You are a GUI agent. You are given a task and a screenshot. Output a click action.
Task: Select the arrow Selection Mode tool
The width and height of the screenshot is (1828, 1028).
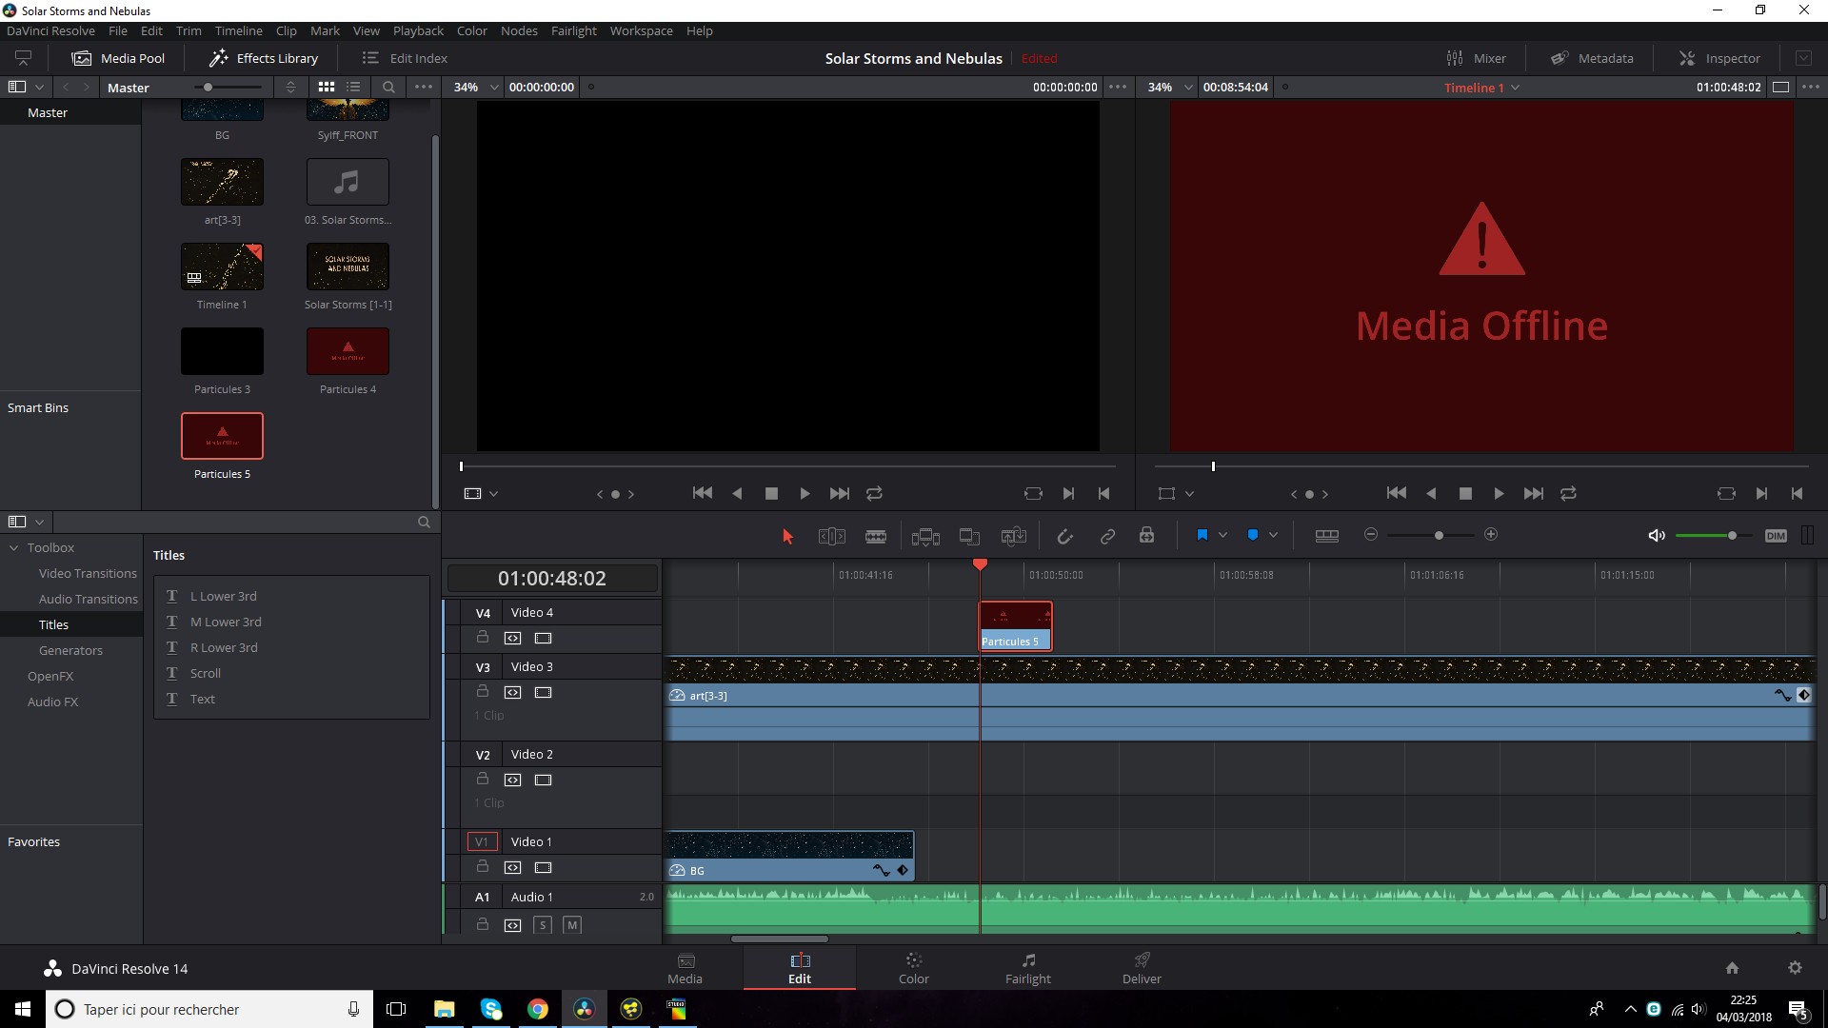click(787, 536)
